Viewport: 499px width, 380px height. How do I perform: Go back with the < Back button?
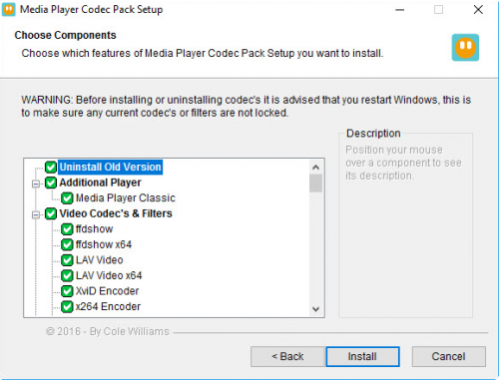click(287, 357)
